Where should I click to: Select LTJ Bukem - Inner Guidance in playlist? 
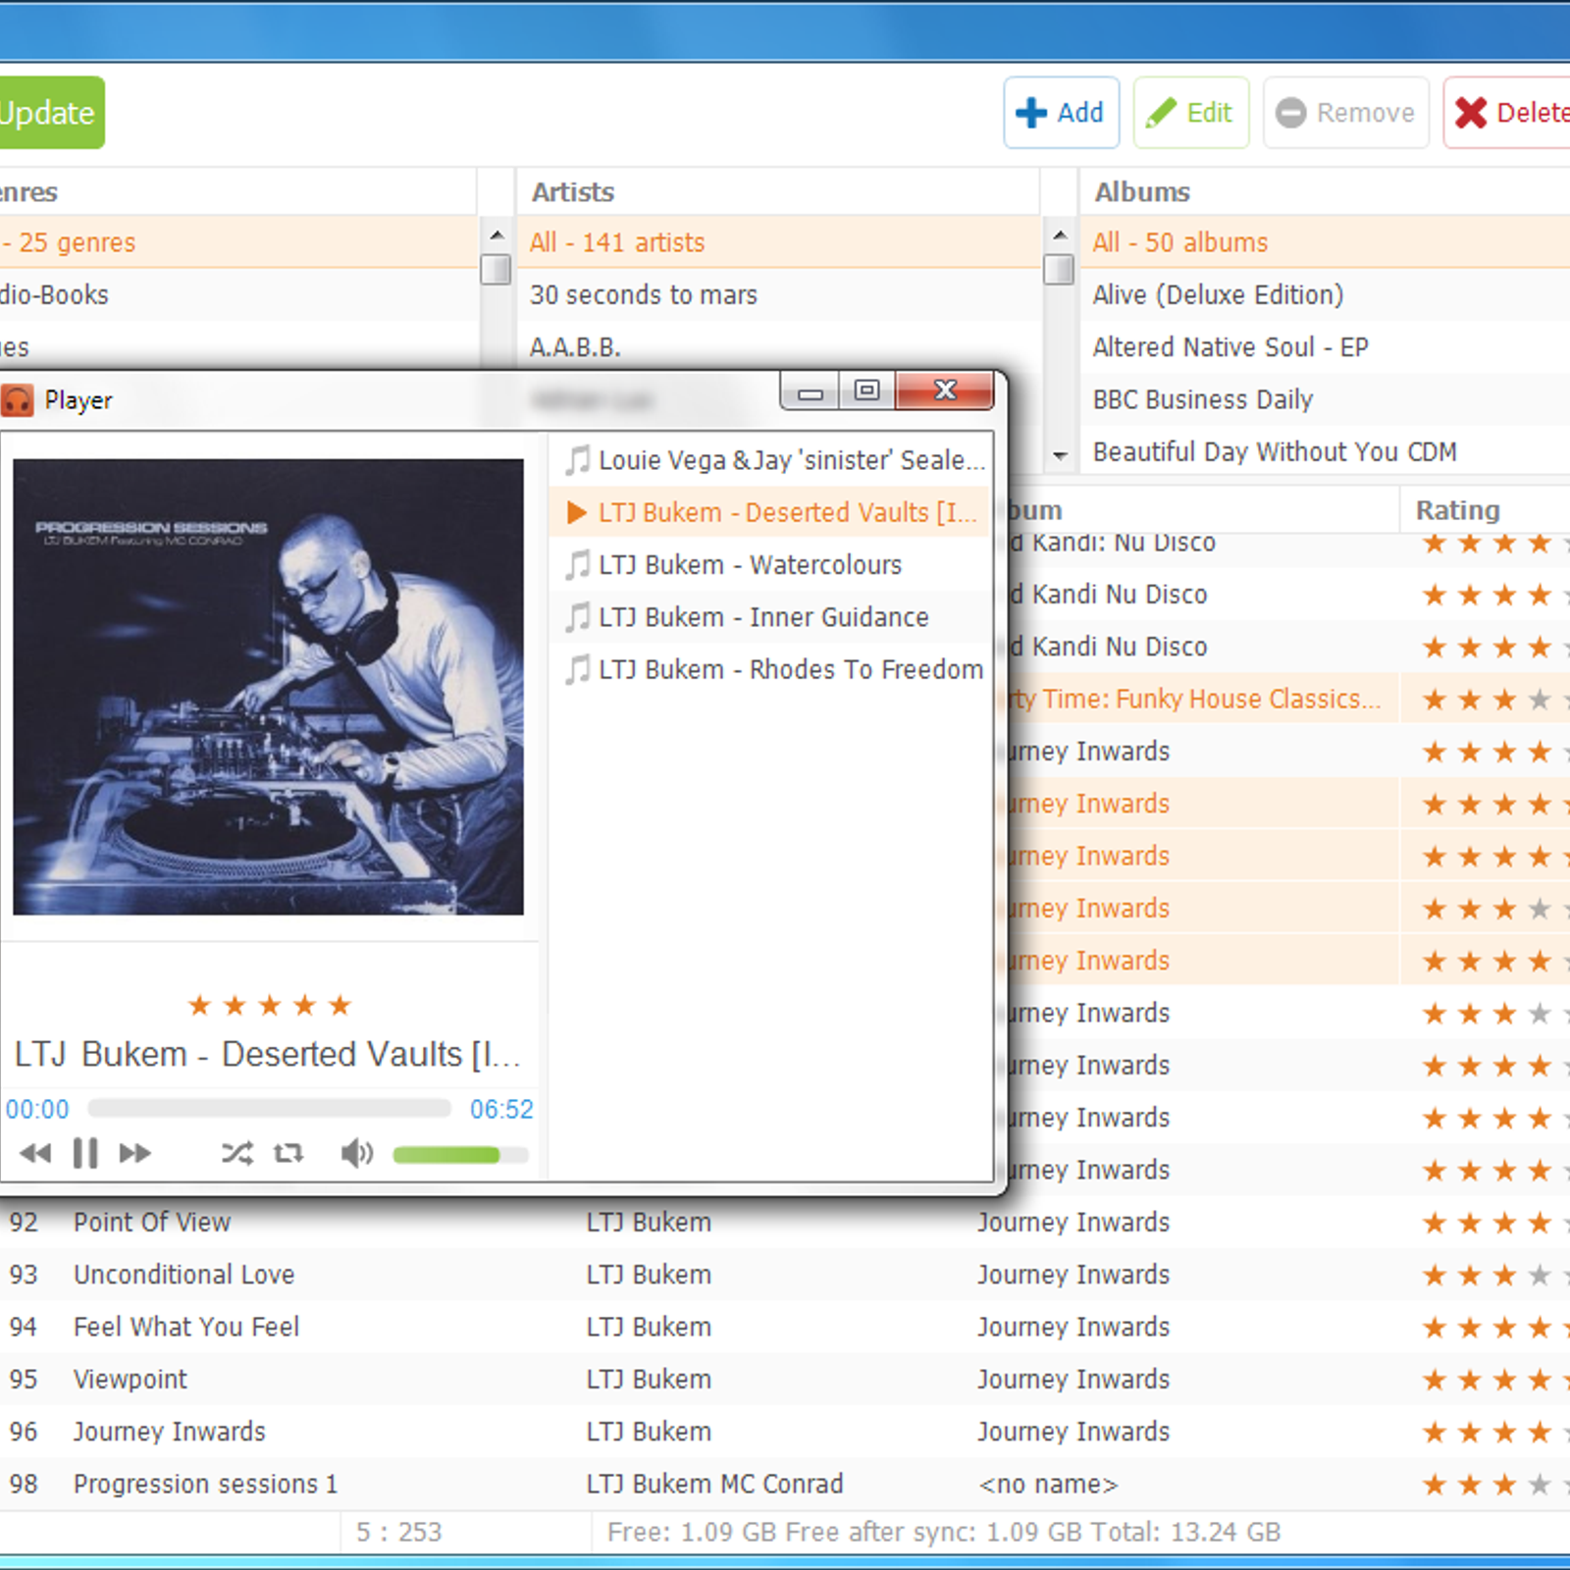(x=771, y=617)
